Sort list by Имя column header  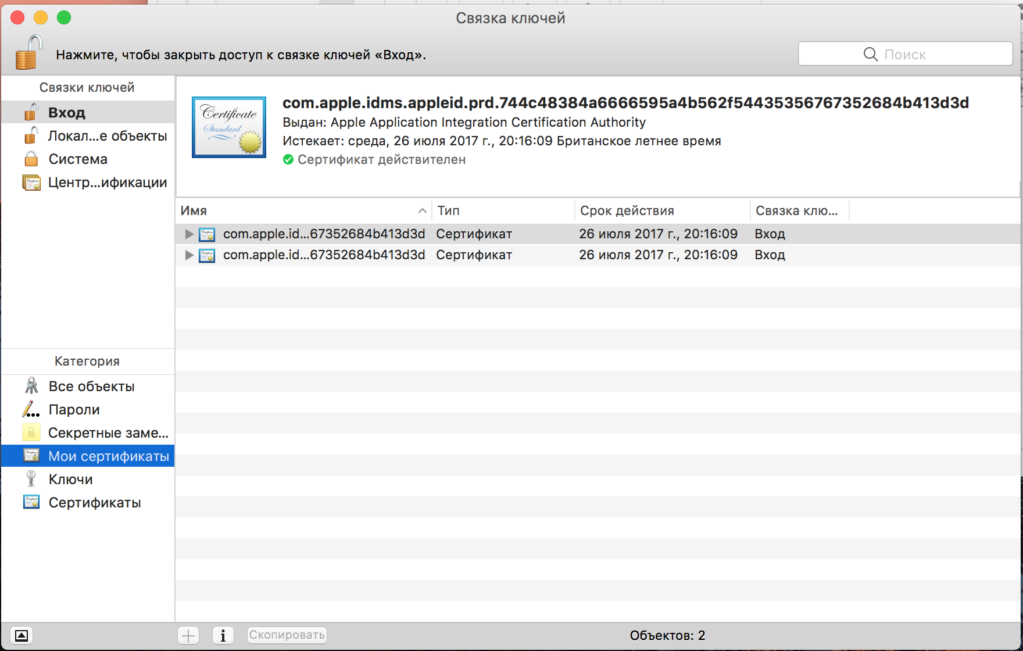point(302,211)
